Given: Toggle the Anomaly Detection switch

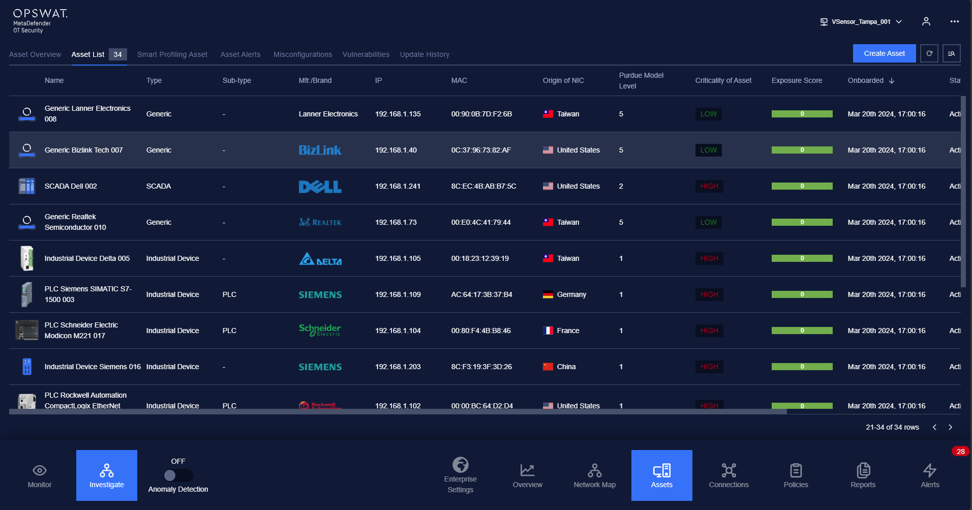Looking at the screenshot, I should click(178, 475).
